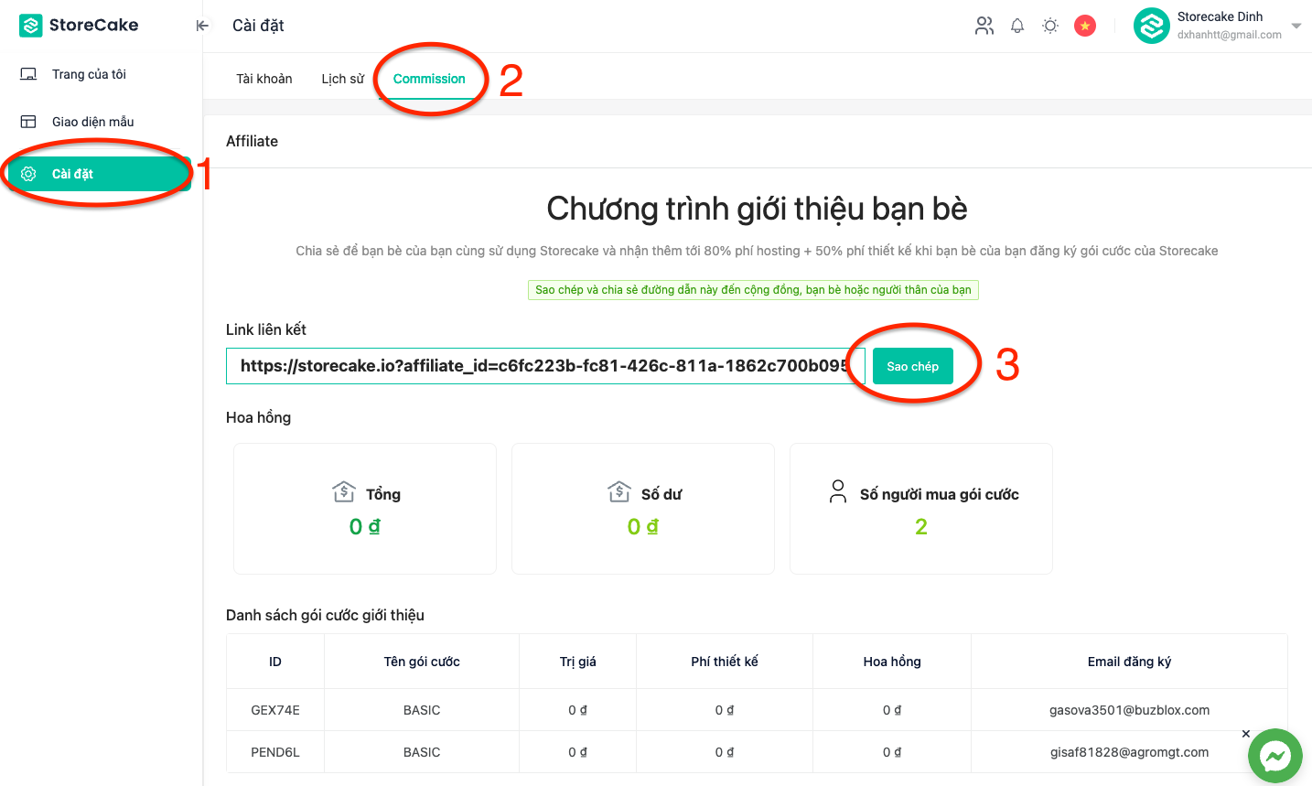Open the users/team icon in header
Viewport: 1312px width, 786px height.
(984, 26)
